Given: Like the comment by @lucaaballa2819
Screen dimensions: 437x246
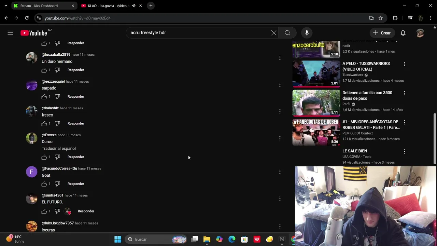Looking at the screenshot, I should tap(44, 70).
